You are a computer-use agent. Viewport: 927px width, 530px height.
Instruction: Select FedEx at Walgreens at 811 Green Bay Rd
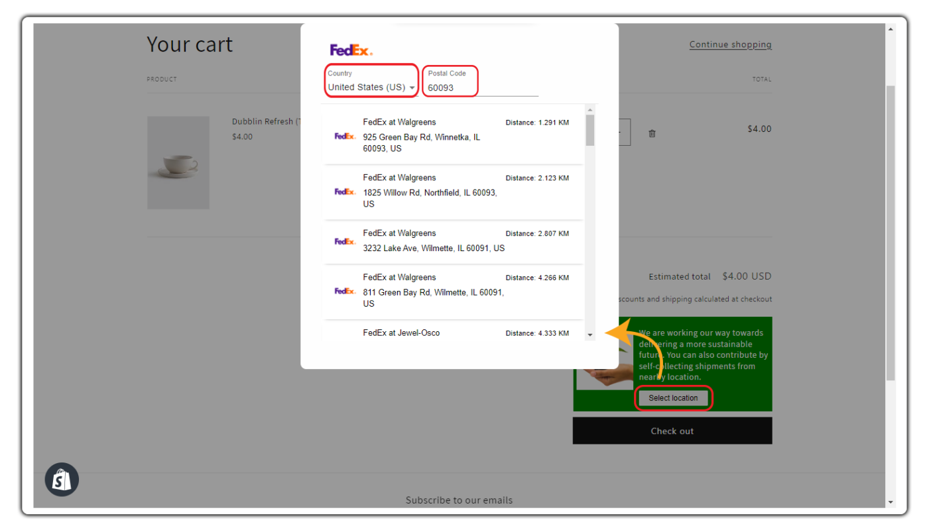pos(453,291)
